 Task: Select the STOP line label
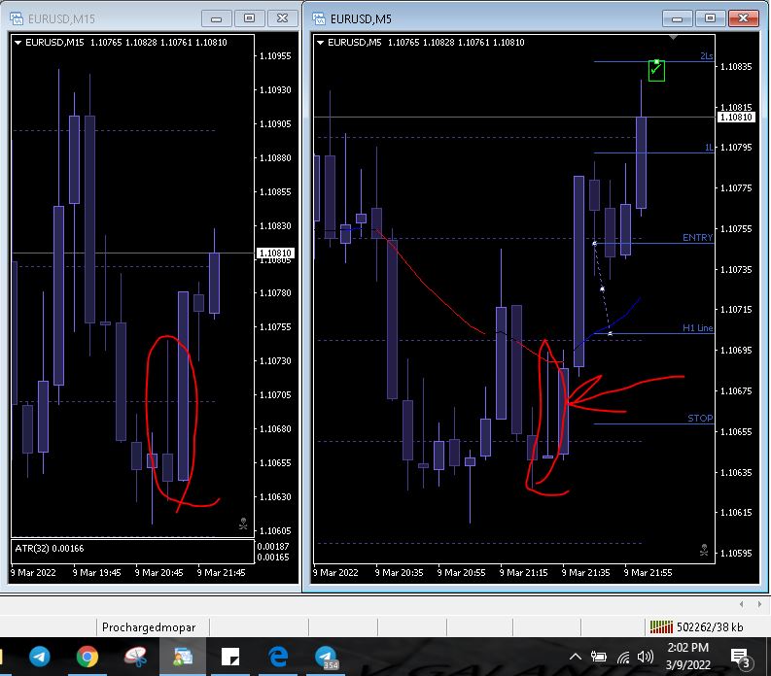700,418
